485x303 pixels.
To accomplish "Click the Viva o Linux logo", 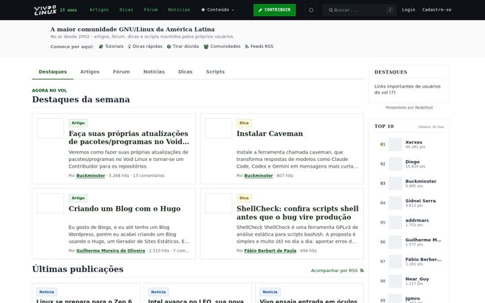I will tap(45, 10).
